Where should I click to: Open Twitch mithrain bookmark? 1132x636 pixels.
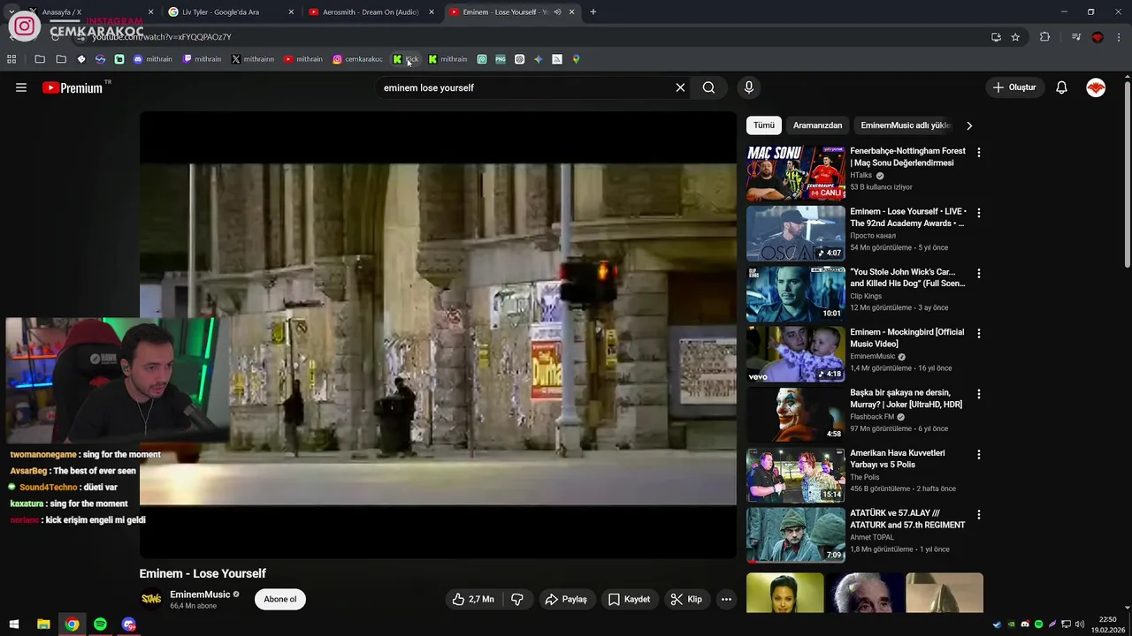coord(202,59)
